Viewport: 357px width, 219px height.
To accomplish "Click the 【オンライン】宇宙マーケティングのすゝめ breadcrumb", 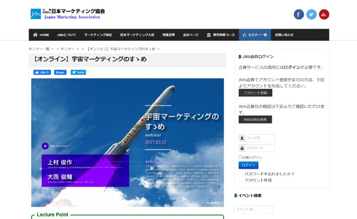I will pos(121,49).
